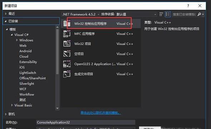Pick the 空项目 template icon

[67, 54]
